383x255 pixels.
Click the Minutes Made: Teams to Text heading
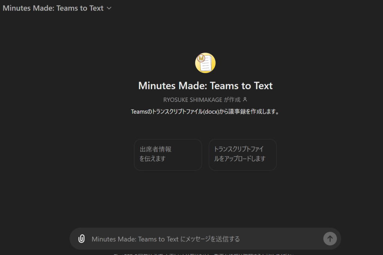click(x=205, y=86)
